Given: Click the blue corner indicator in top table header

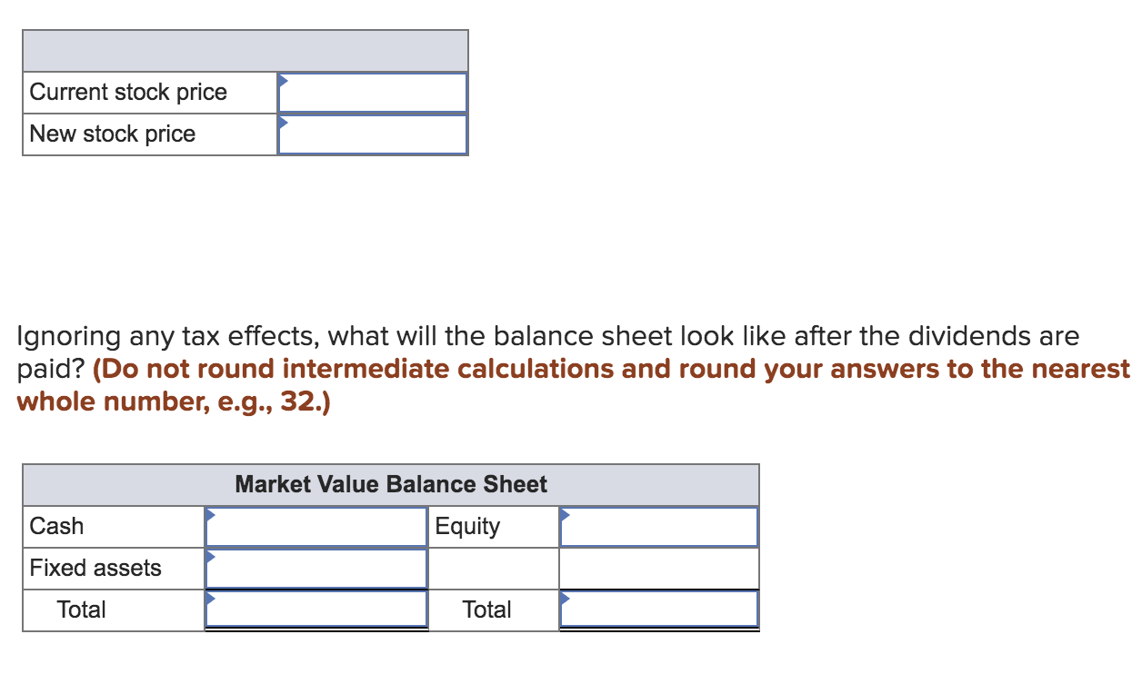Looking at the screenshot, I should tap(284, 80).
